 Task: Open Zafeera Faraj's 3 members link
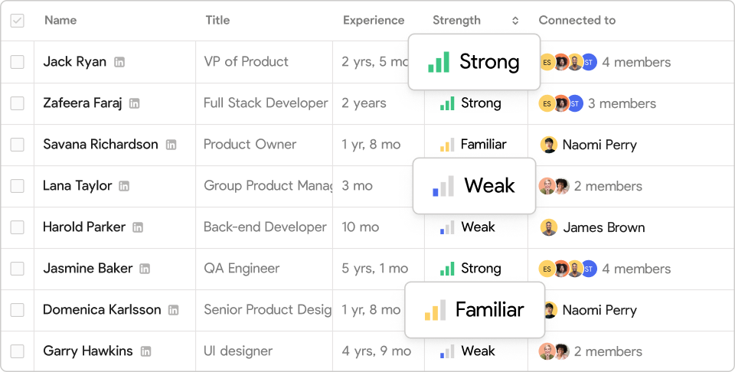[x=622, y=103]
